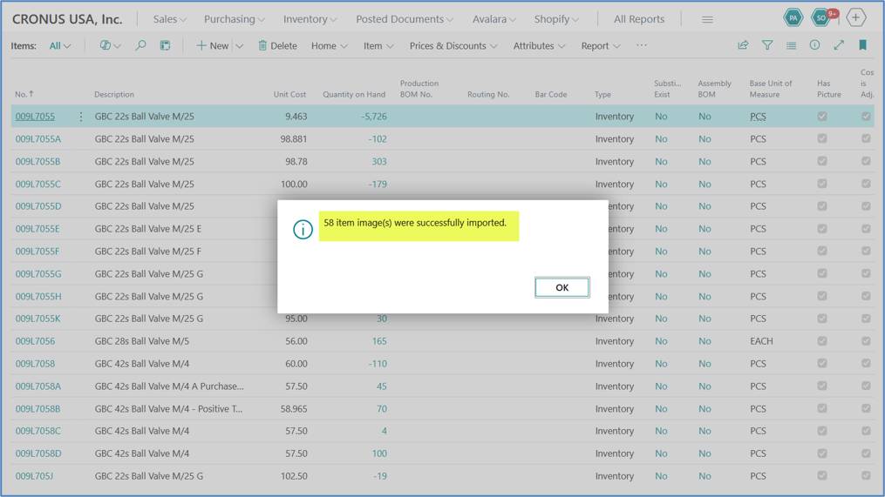
Task: Open the Items All view filter dropdown
Action: [60, 45]
